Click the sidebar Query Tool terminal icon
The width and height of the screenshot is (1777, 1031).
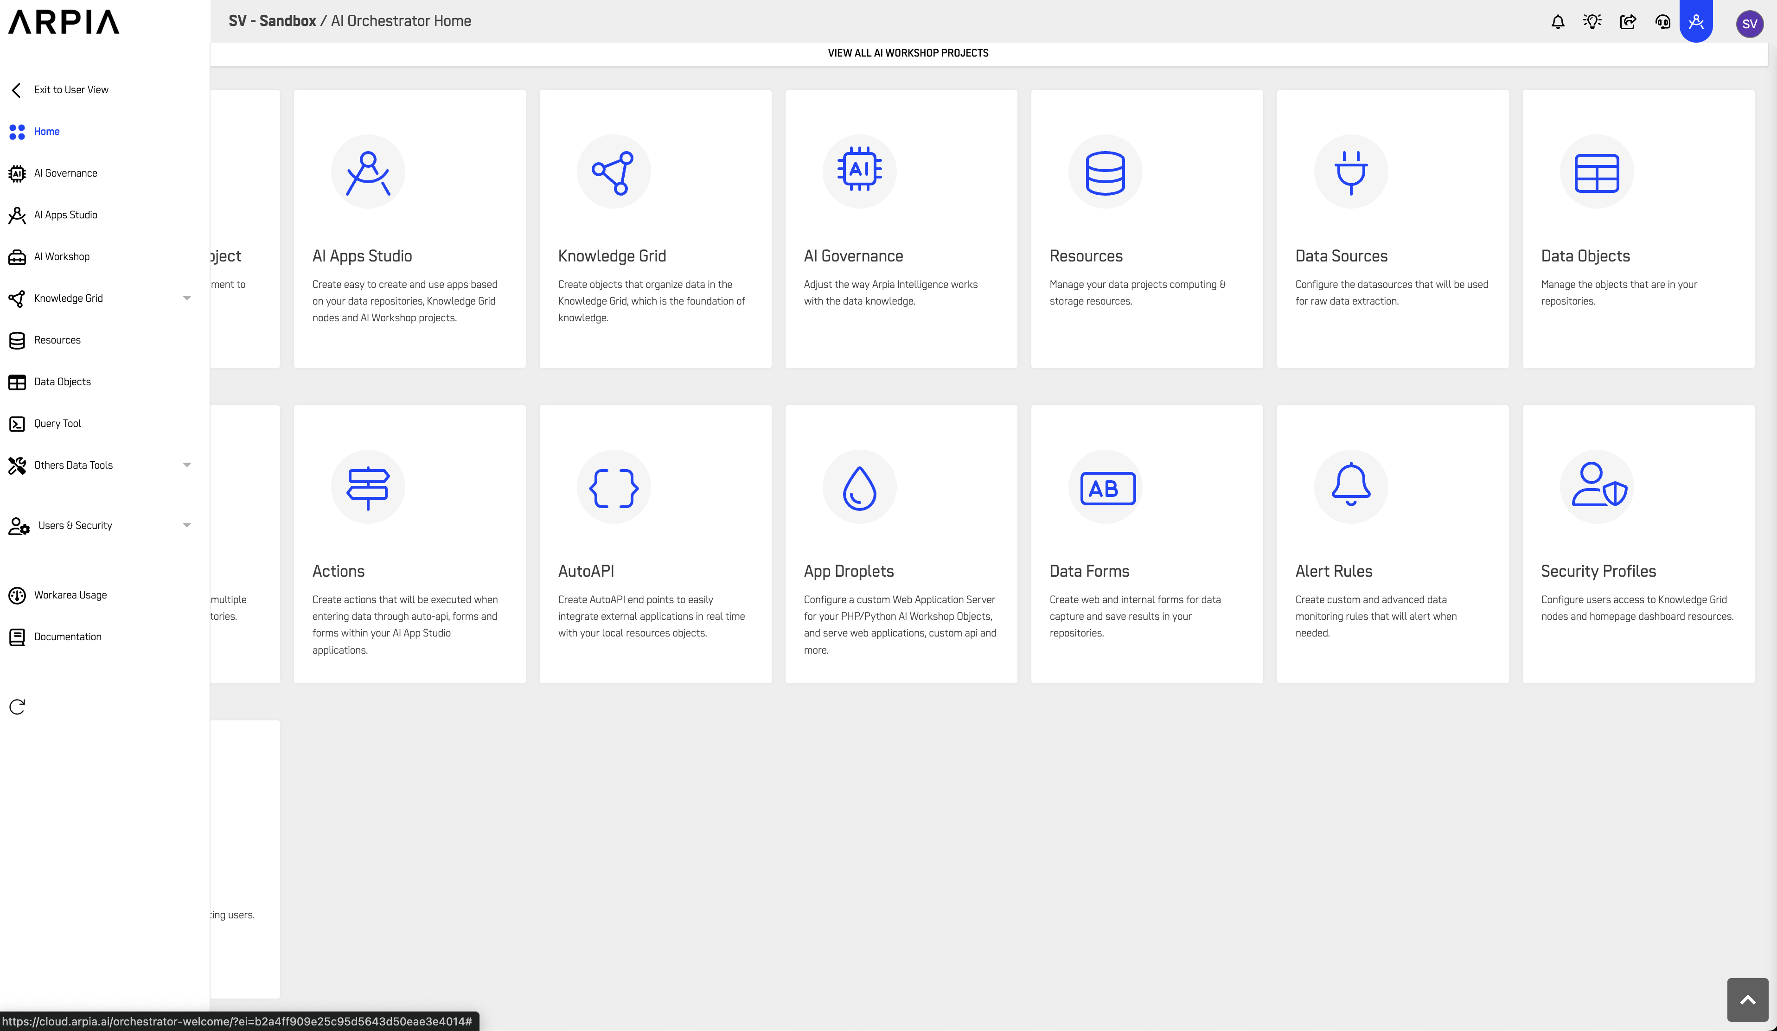17,424
